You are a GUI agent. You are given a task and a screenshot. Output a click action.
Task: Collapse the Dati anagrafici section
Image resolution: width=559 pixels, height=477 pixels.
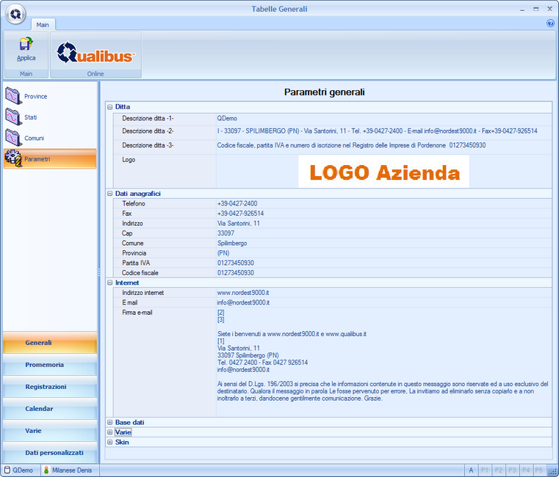[110, 194]
